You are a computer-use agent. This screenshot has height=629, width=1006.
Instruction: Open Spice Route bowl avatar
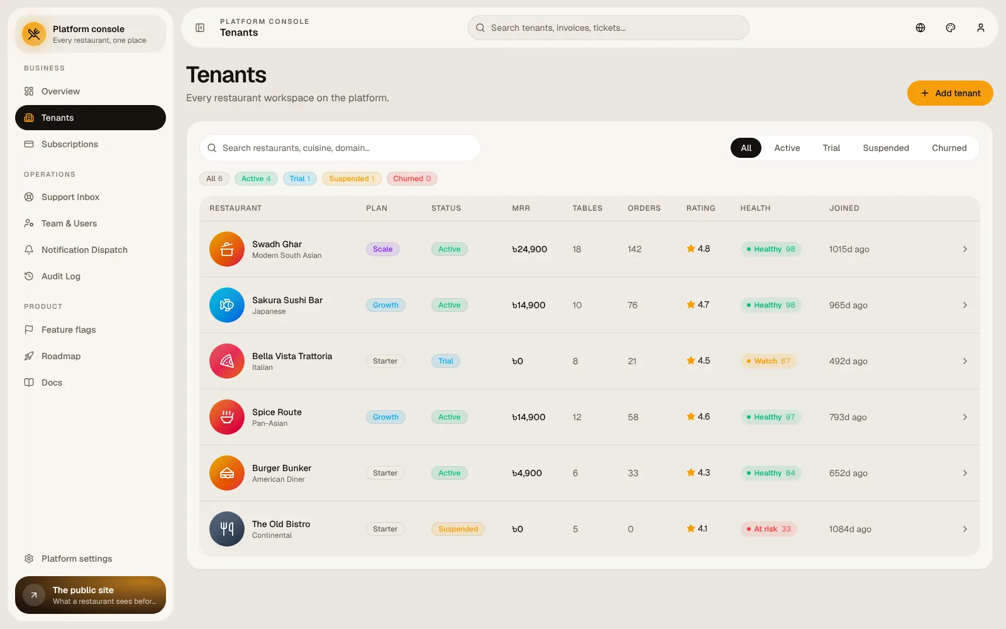227,417
